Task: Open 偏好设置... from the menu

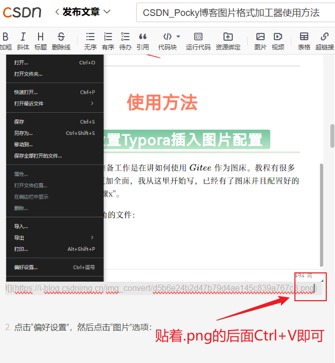Action: (x=55, y=267)
